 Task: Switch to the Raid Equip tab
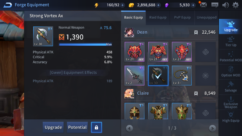point(158,18)
